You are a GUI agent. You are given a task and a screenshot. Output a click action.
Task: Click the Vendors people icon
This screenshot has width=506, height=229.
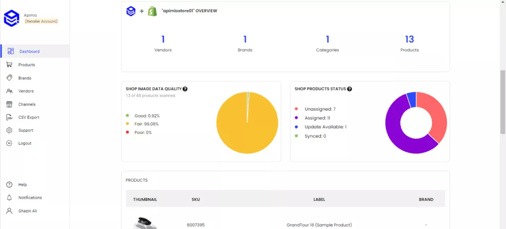coord(9,91)
